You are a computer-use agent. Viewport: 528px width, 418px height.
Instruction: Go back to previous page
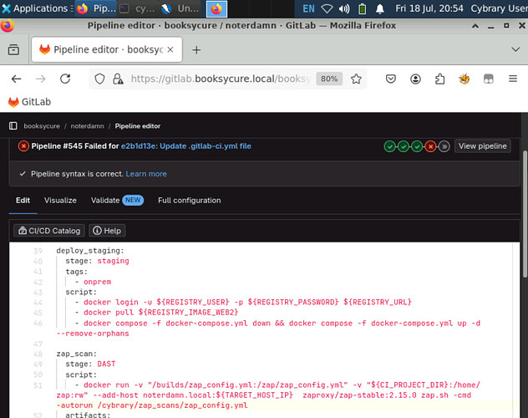[16, 79]
